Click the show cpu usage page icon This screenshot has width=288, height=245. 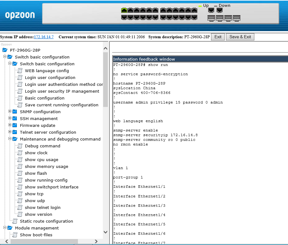click(x=20, y=159)
